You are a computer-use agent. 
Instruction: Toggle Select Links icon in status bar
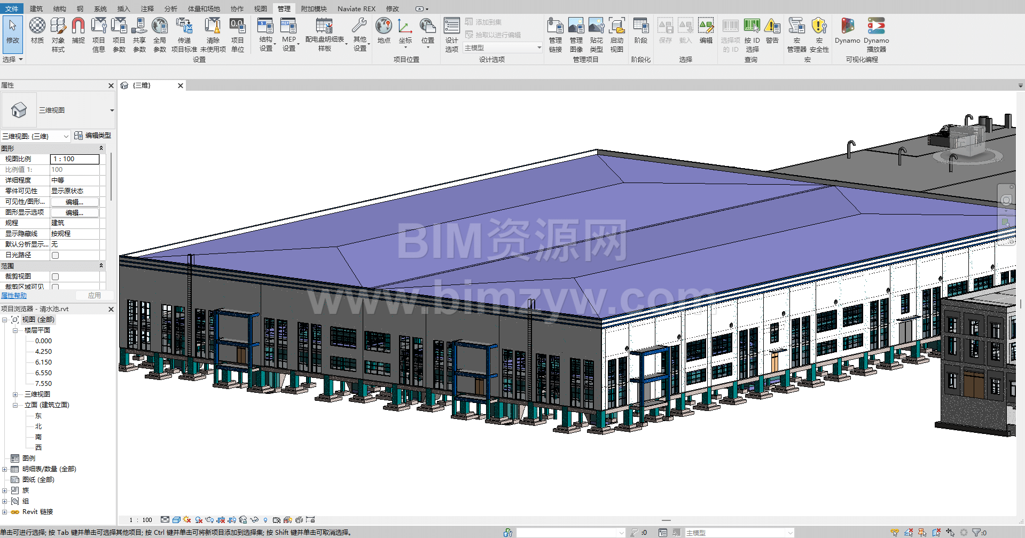tap(895, 533)
